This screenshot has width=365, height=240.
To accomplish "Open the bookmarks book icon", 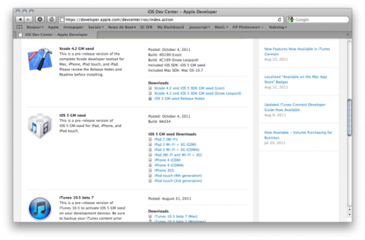I will 19,27.
